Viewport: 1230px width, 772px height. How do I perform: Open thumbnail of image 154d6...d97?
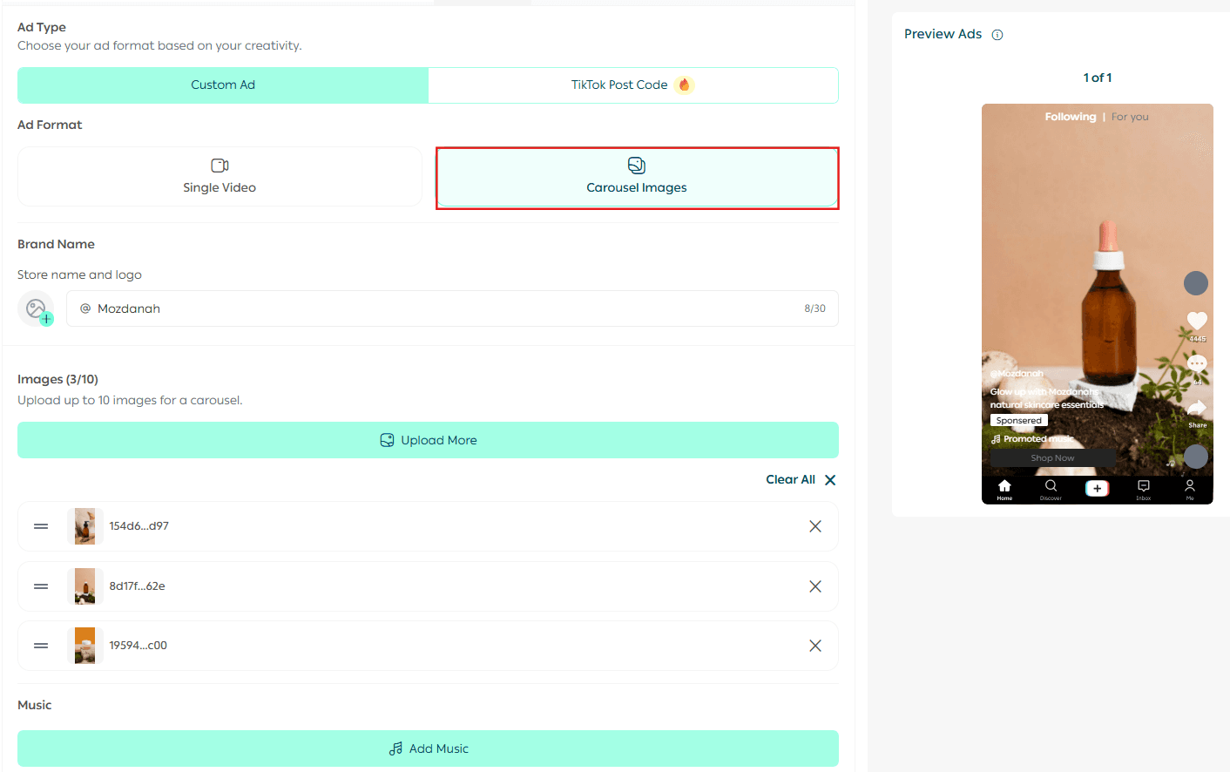(x=84, y=526)
